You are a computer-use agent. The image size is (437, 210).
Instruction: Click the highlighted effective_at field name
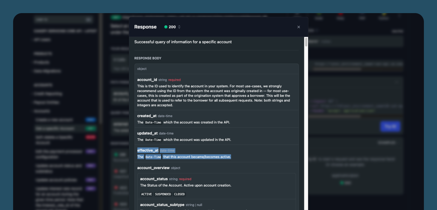tap(148, 150)
